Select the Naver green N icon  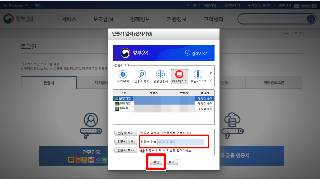[105, 159]
